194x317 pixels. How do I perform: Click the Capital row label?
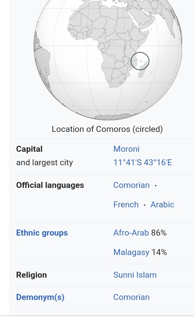pyautogui.click(x=29, y=149)
